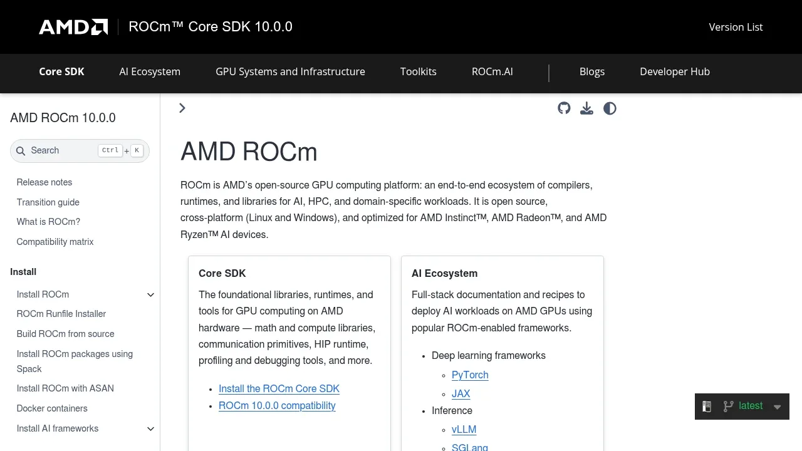Open Transition guide in sidebar

tap(48, 202)
